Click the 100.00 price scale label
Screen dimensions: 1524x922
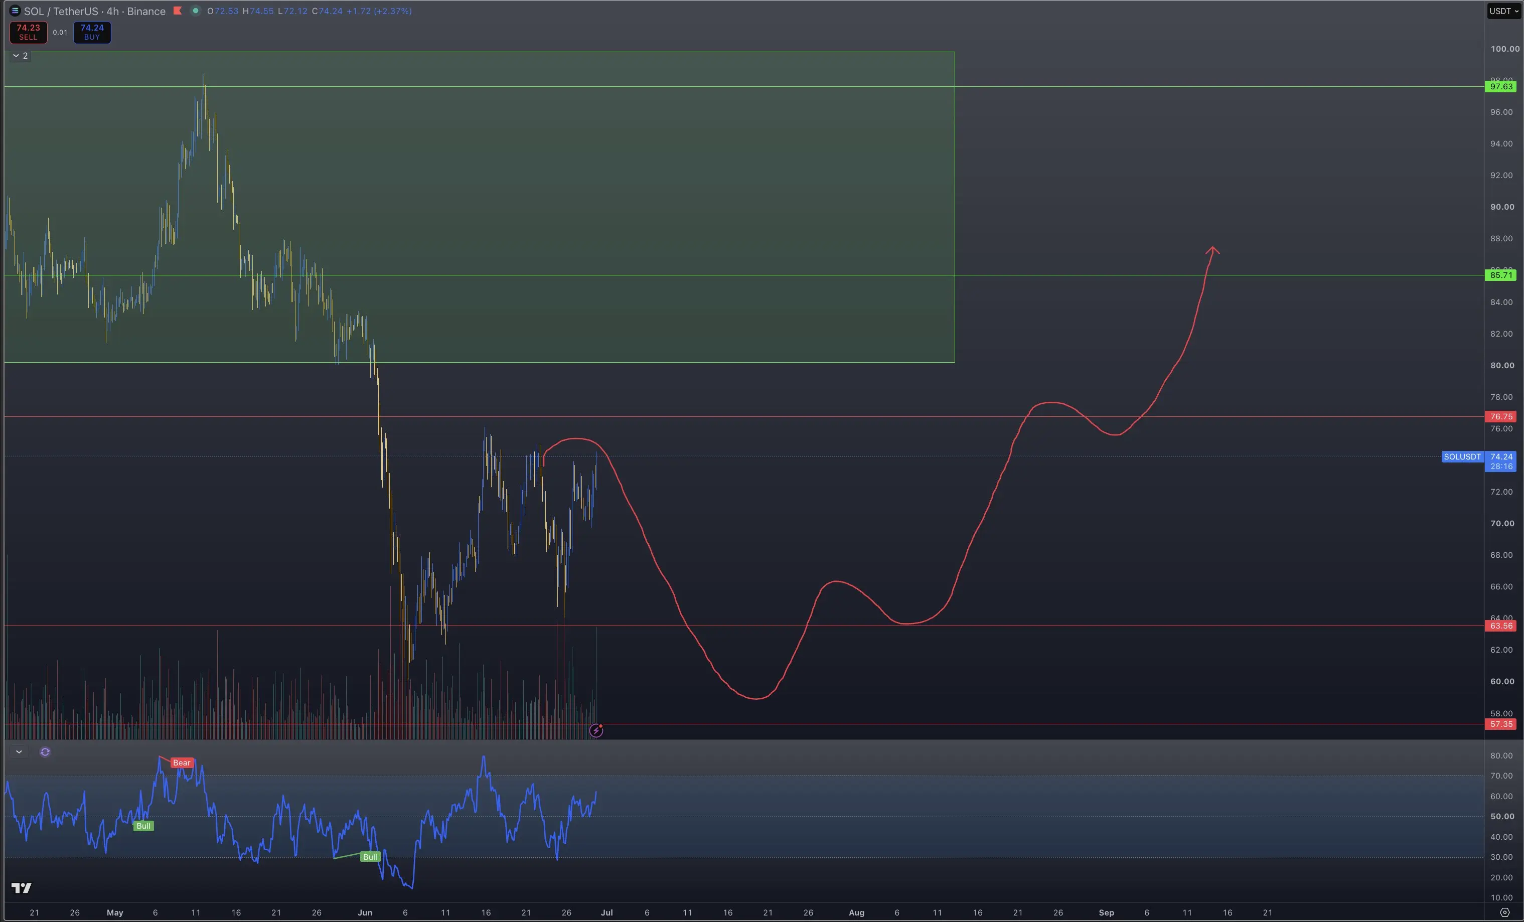tap(1504, 49)
